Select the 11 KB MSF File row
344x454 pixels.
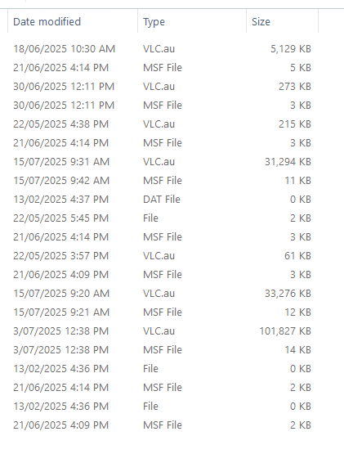[x=162, y=181]
